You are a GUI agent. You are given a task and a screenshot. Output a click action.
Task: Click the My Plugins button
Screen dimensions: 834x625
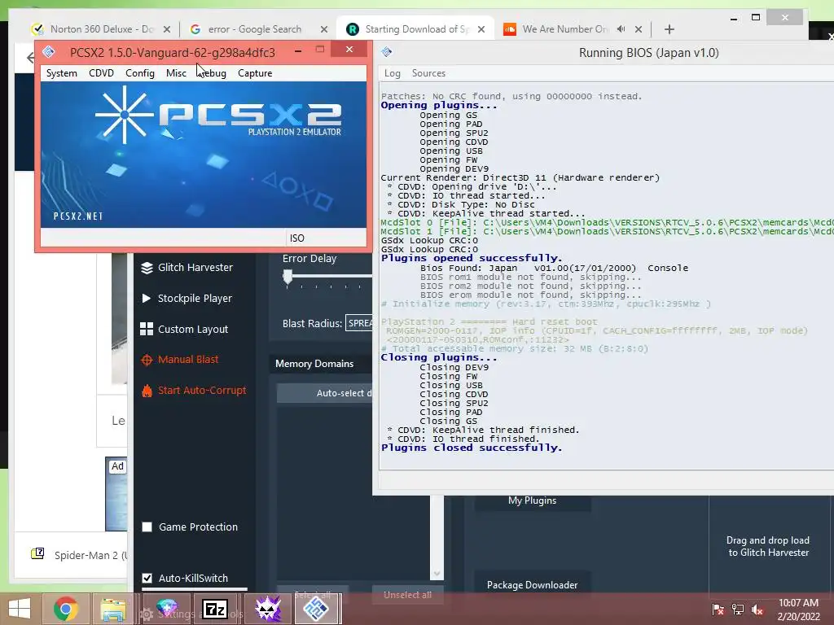(x=533, y=500)
